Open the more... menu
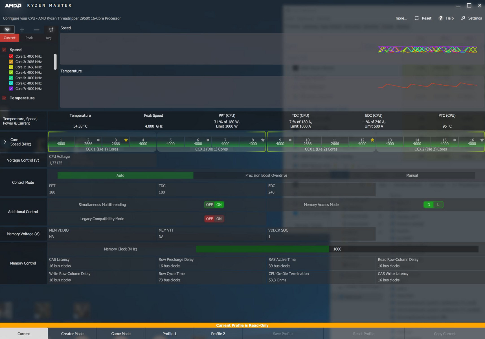485x339 pixels. click(x=401, y=18)
